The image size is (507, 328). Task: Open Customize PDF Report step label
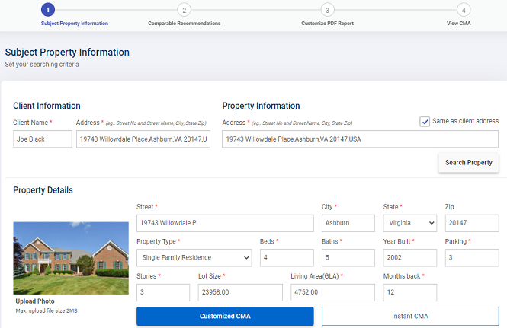[327, 24]
